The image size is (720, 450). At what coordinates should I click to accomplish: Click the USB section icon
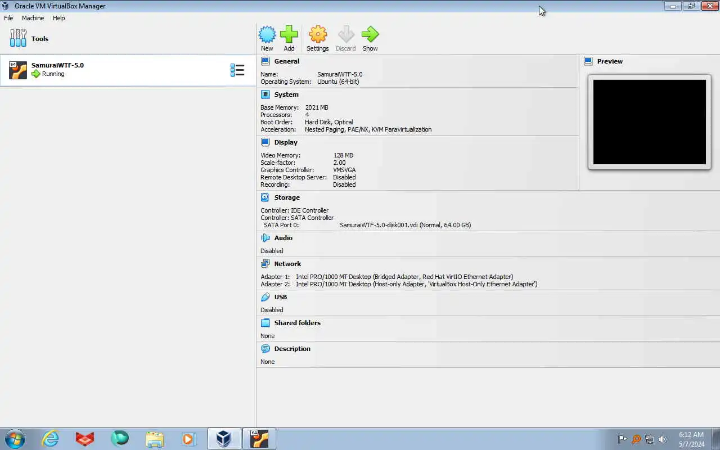tap(265, 297)
